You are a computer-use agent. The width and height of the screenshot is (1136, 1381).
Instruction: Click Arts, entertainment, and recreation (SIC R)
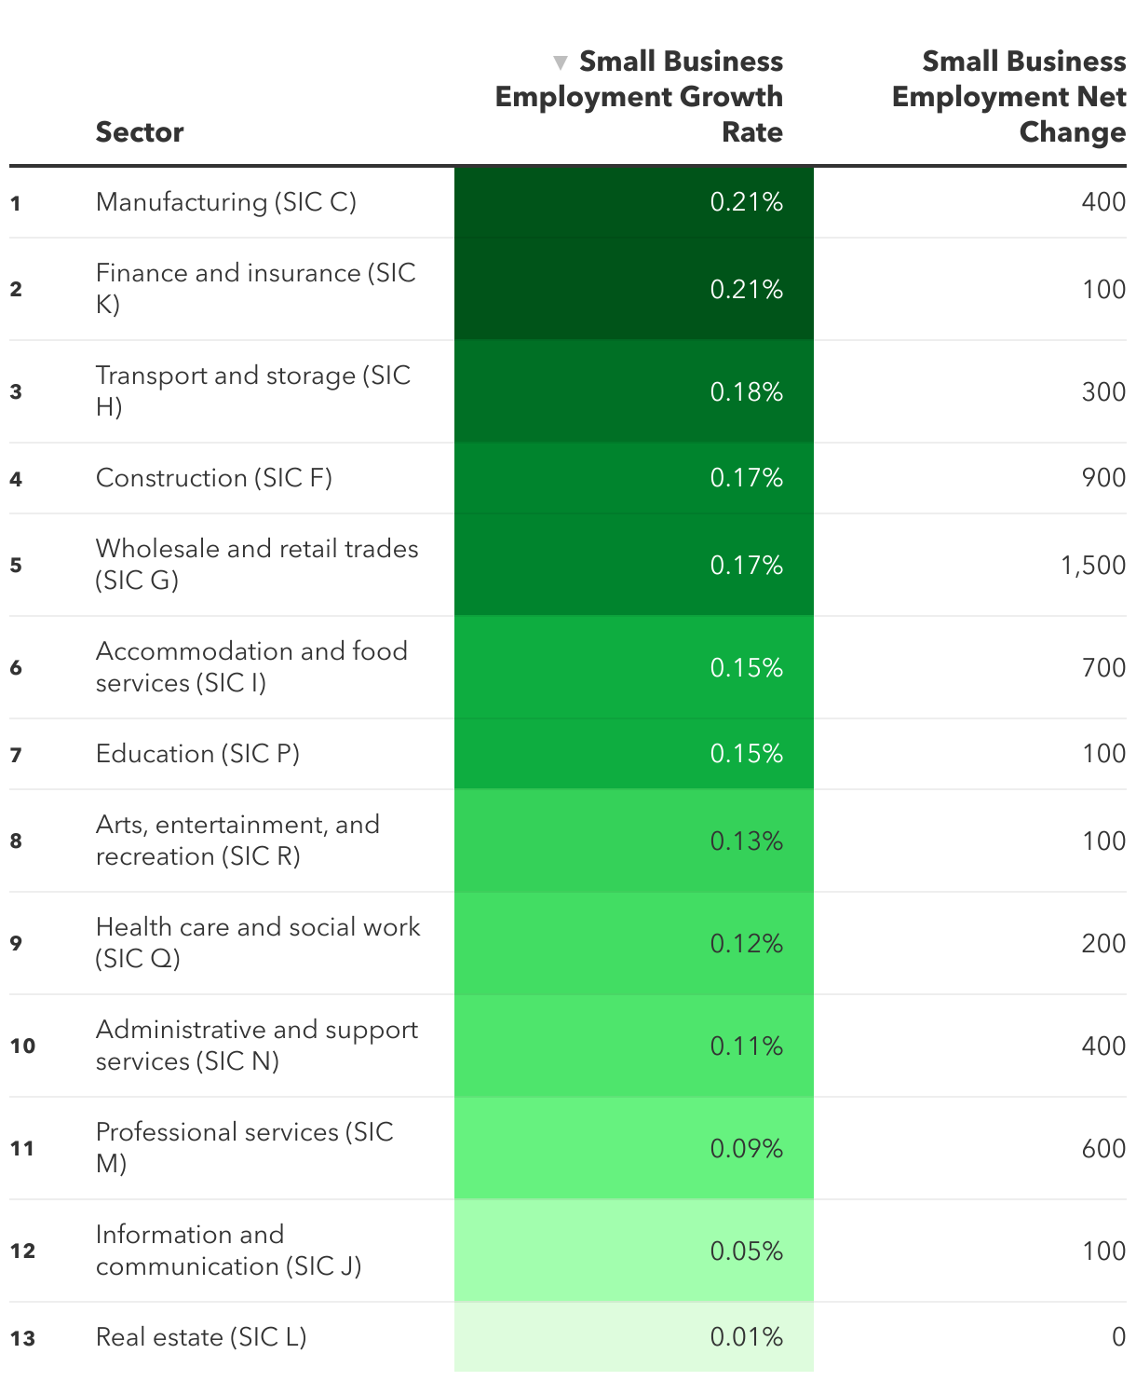(x=237, y=841)
